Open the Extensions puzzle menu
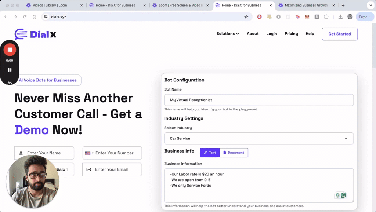The height and width of the screenshot is (212, 376). click(326, 17)
